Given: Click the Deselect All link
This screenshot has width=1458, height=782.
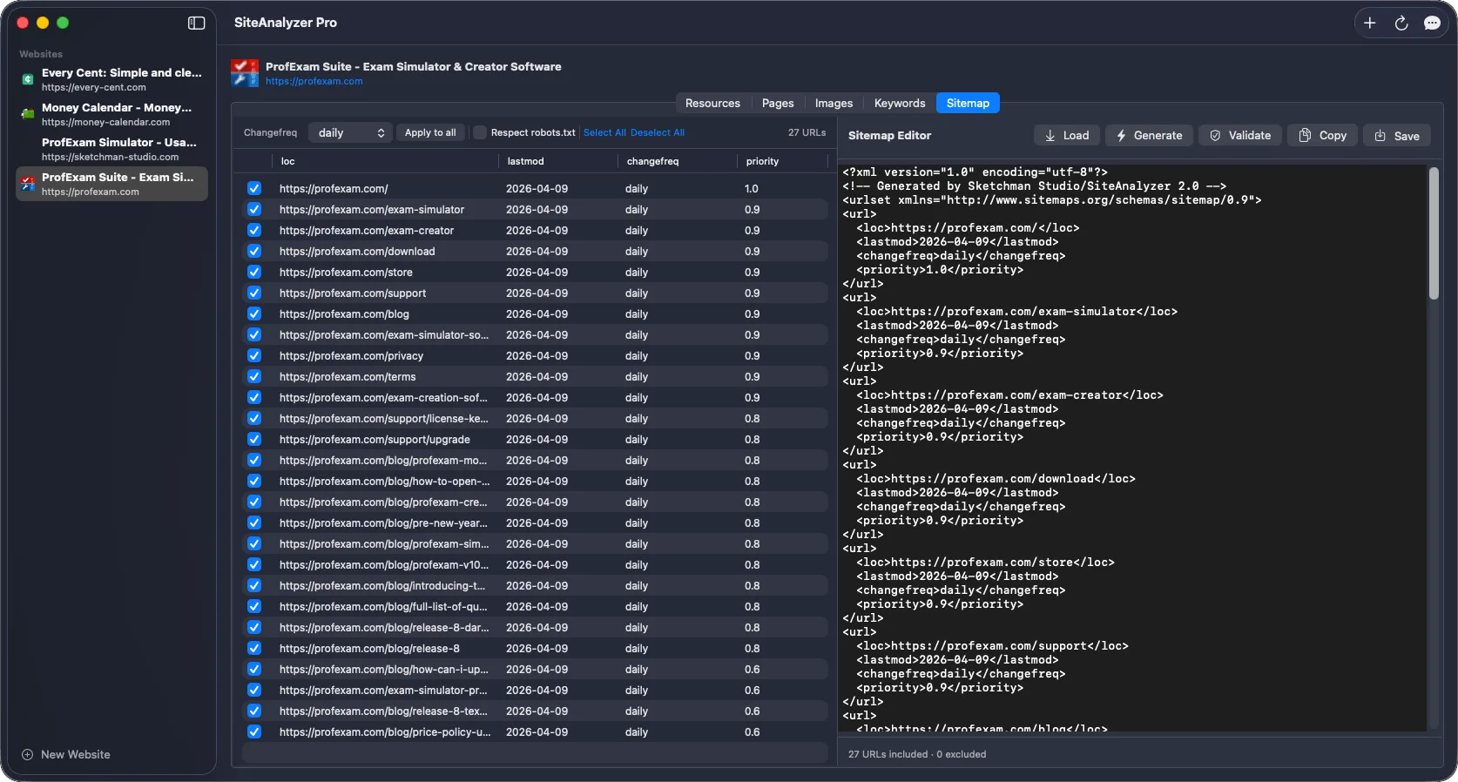Looking at the screenshot, I should (x=658, y=132).
